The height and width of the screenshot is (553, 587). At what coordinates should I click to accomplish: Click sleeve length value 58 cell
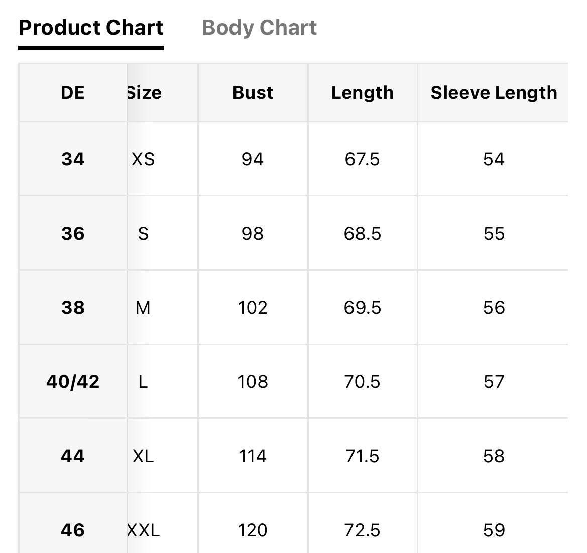coord(494,456)
